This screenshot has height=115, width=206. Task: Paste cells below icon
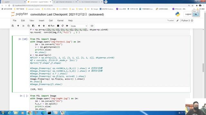pyautogui.click(x=33, y=26)
